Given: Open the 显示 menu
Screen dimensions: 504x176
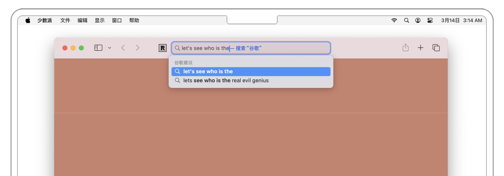Looking at the screenshot, I should [x=99, y=21].
